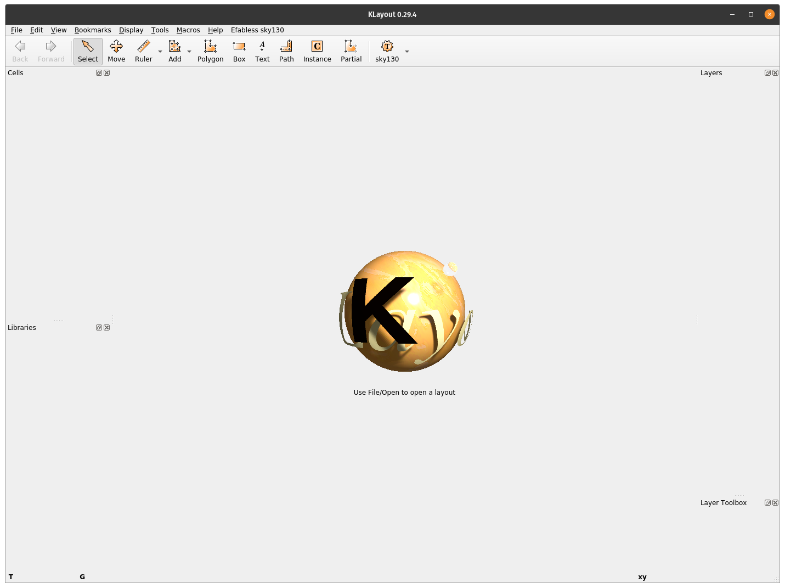Open the Ruler tool options dropdown
Image resolution: width=785 pixels, height=588 pixels.
pos(160,52)
